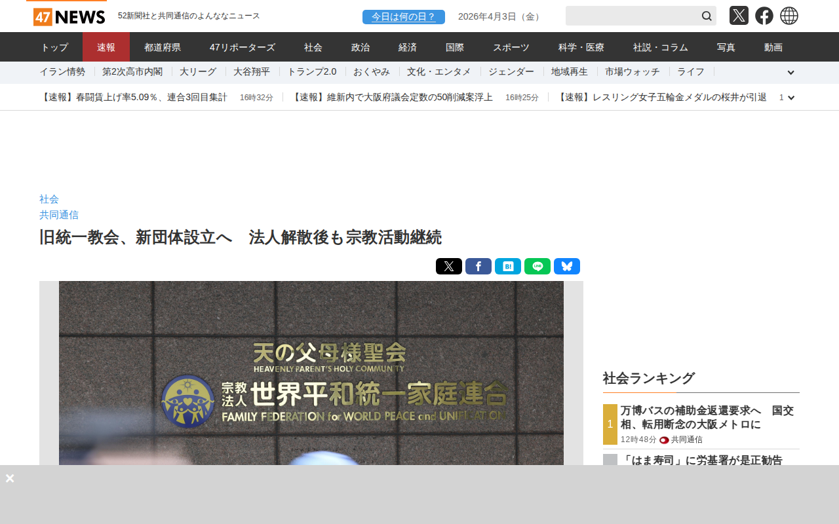Open the 47NEWS X (Twitter) page
The height and width of the screenshot is (524, 839).
(739, 16)
